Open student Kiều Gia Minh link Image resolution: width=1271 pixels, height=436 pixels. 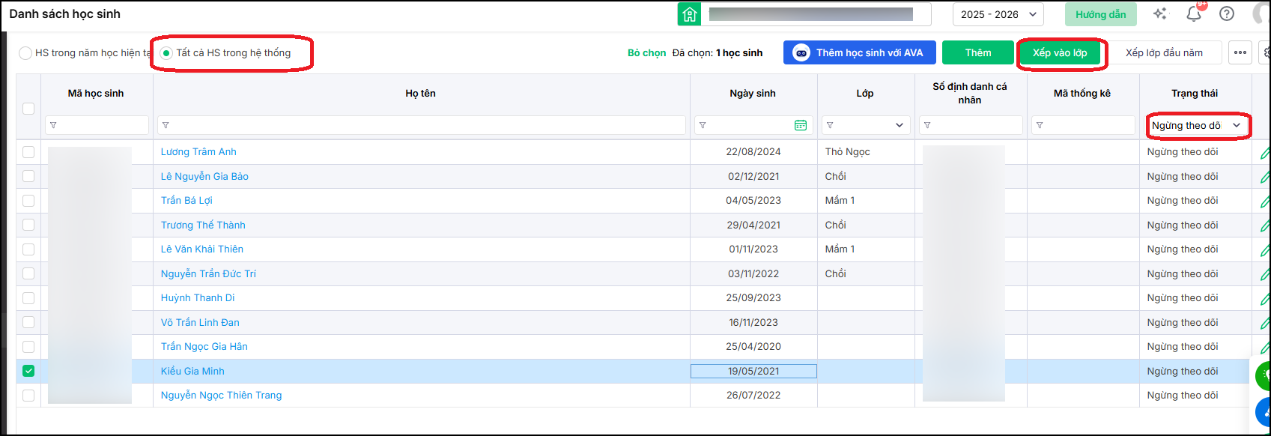tap(192, 371)
